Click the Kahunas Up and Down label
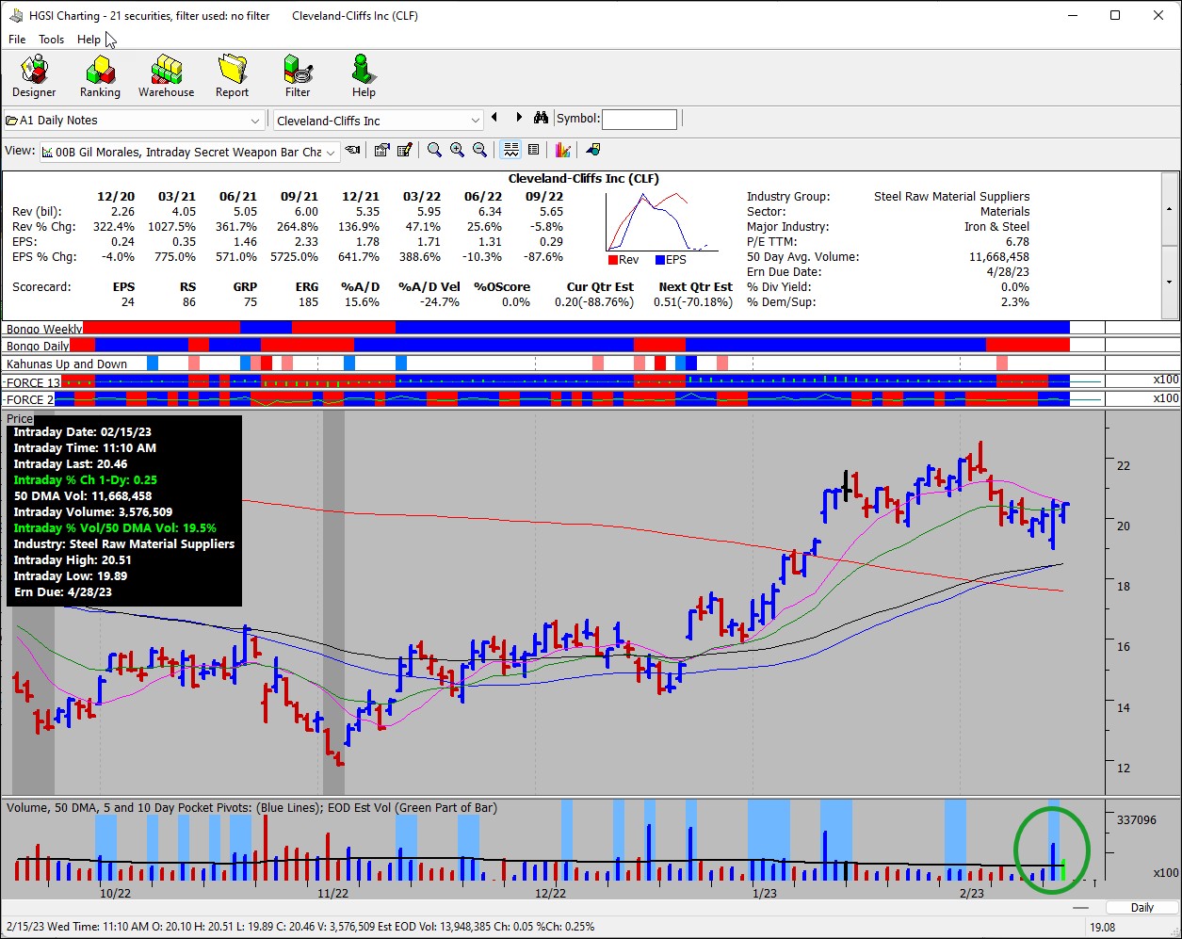This screenshot has width=1182, height=939. pos(66,364)
